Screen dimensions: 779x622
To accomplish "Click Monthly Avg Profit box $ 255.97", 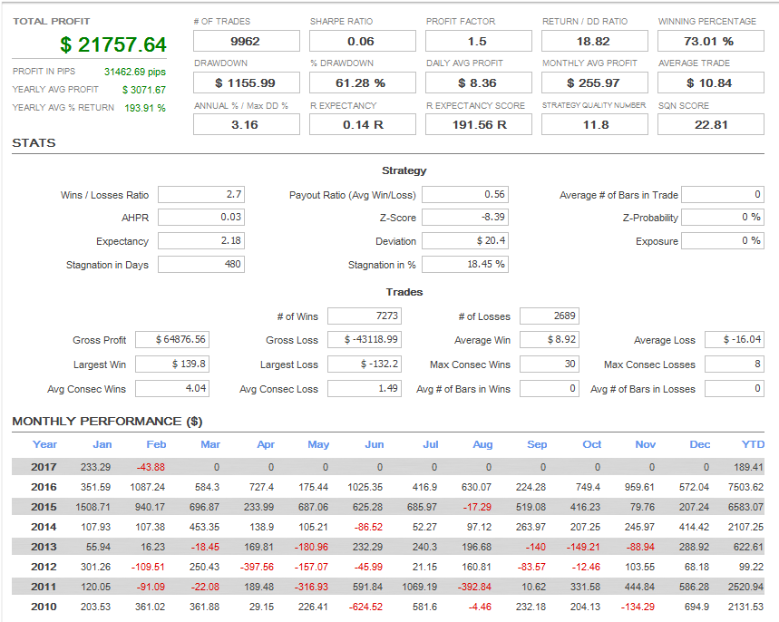I will [595, 83].
